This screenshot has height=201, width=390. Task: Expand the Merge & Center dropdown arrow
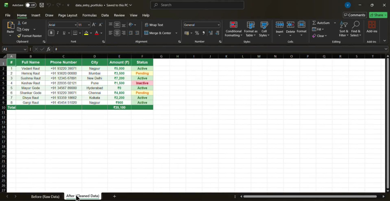176,33
